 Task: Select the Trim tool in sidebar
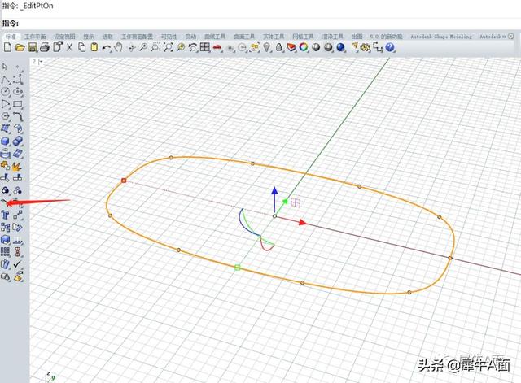point(5,178)
